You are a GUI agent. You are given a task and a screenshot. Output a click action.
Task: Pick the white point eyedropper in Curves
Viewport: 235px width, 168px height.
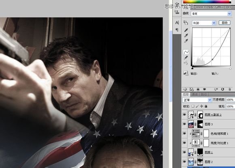point(186,41)
